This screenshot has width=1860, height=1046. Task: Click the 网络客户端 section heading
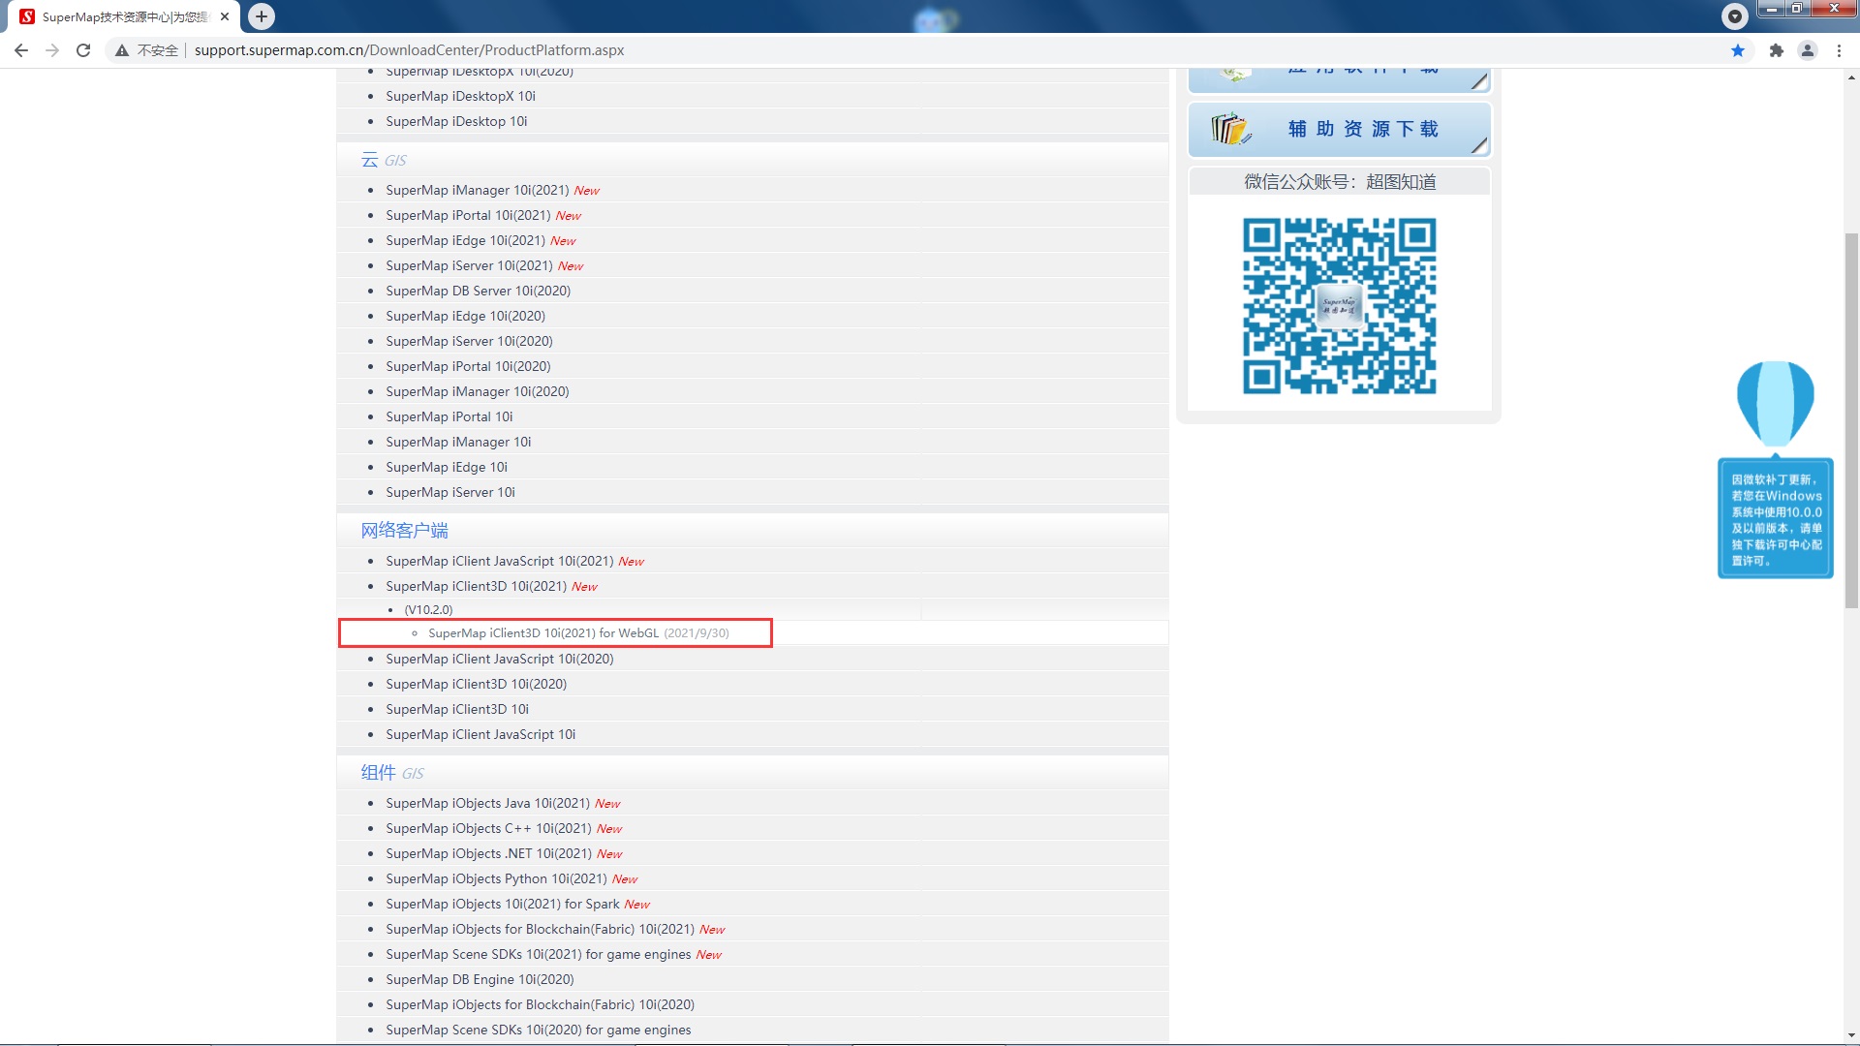pos(404,530)
